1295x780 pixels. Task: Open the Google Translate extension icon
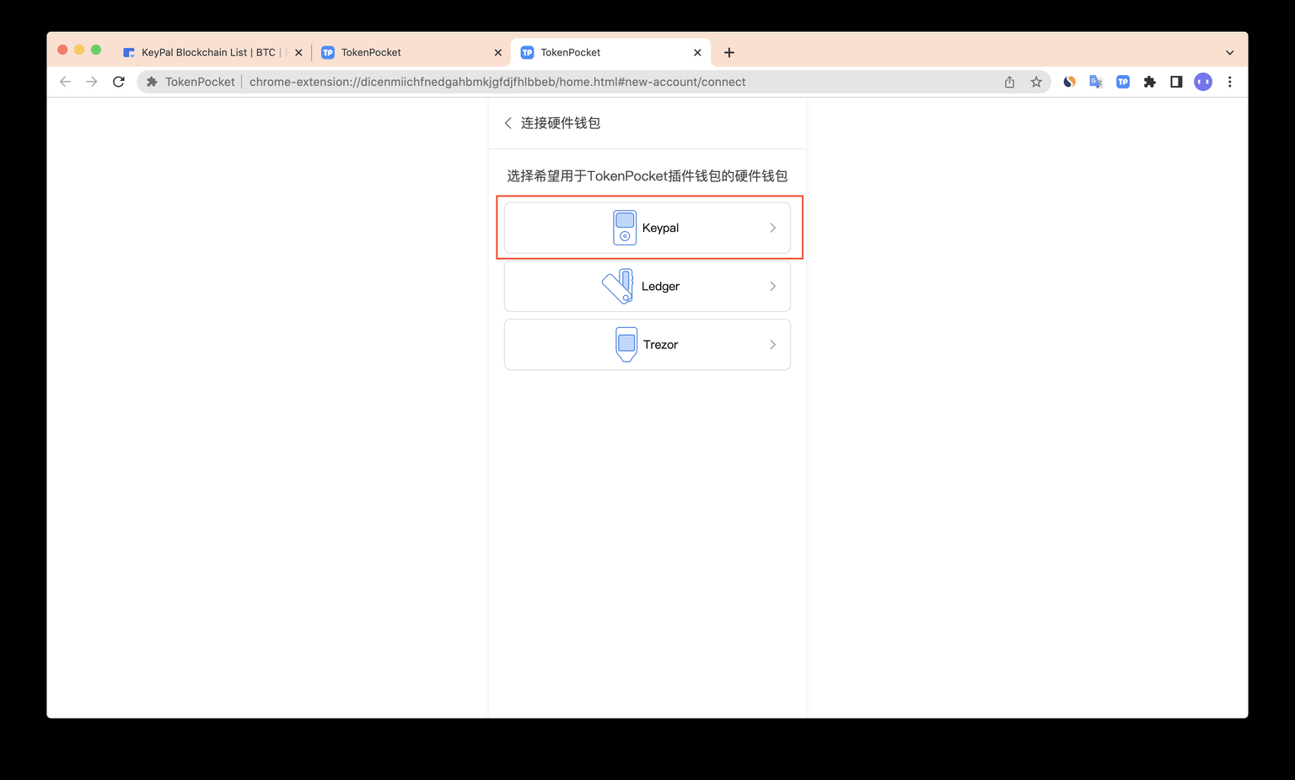(x=1096, y=82)
